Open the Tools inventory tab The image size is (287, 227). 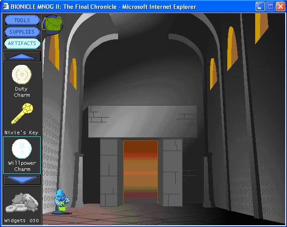coord(22,20)
